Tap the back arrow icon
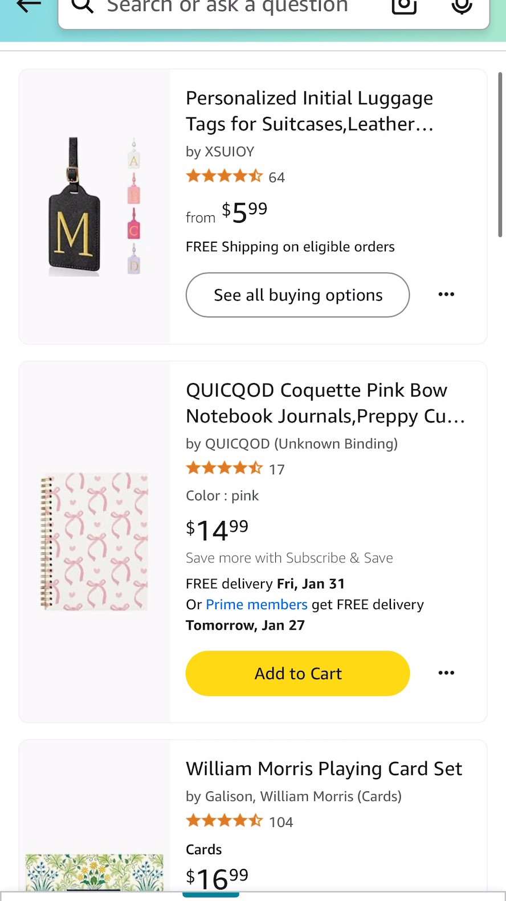 (28, 5)
